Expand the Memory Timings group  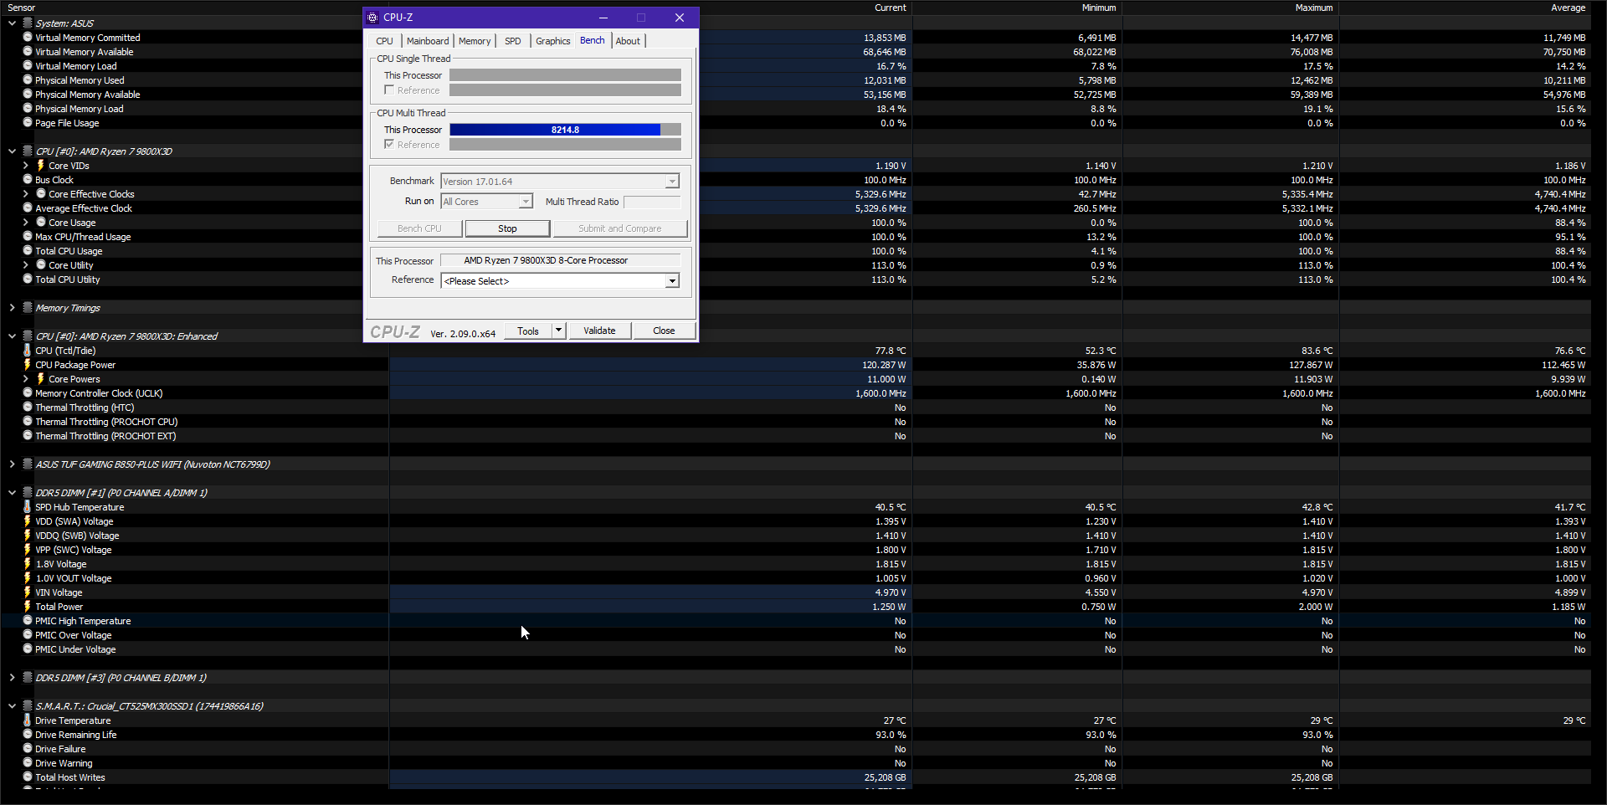pos(12,308)
